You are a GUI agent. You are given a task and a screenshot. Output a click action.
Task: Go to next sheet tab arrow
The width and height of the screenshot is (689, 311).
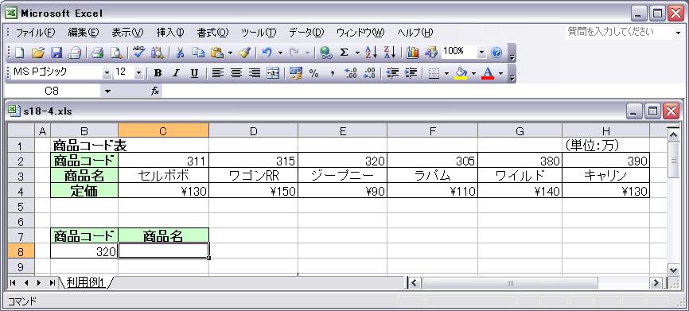pos(39,282)
